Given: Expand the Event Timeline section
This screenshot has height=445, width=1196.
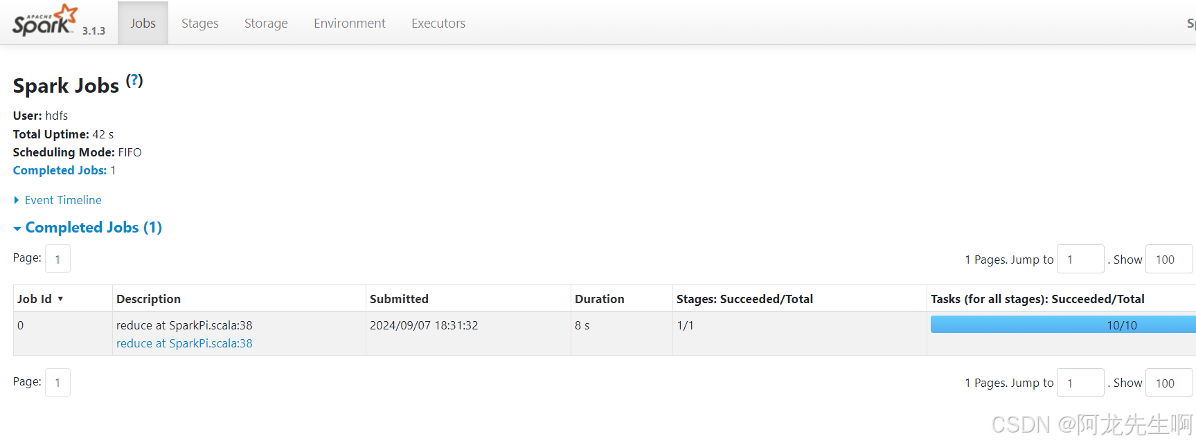Looking at the screenshot, I should 62,200.
